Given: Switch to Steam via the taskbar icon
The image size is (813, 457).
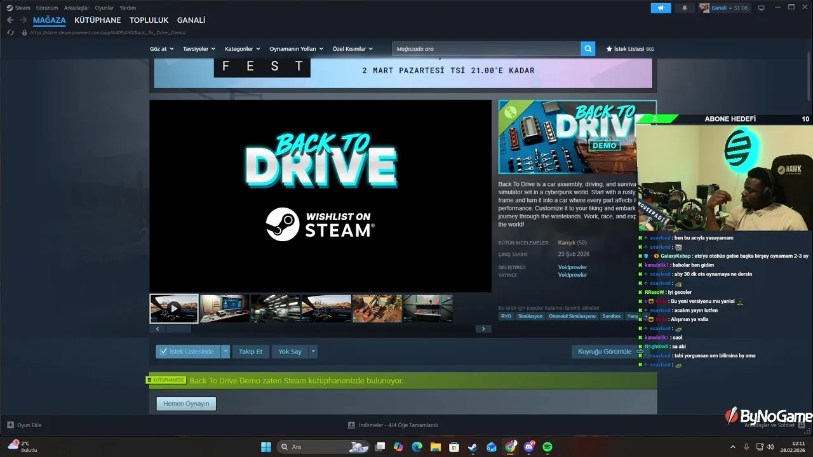Looking at the screenshot, I should (x=473, y=447).
